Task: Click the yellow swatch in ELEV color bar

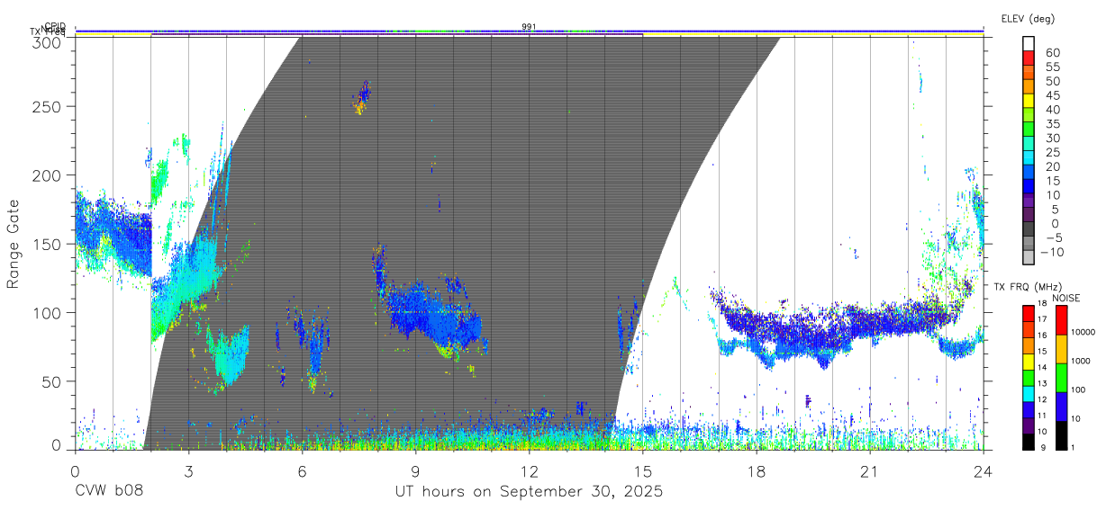Action: click(x=1029, y=102)
